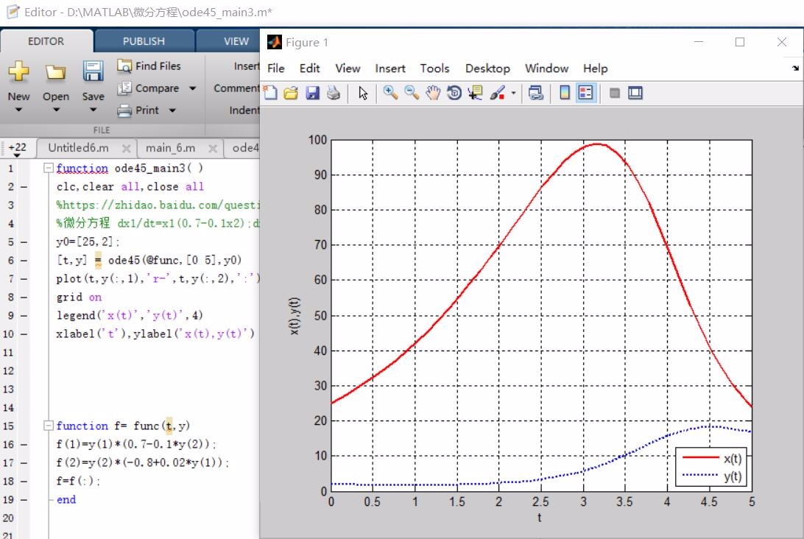The image size is (804, 539).
Task: Expand the Compare dropdown arrow
Action: 193,88
